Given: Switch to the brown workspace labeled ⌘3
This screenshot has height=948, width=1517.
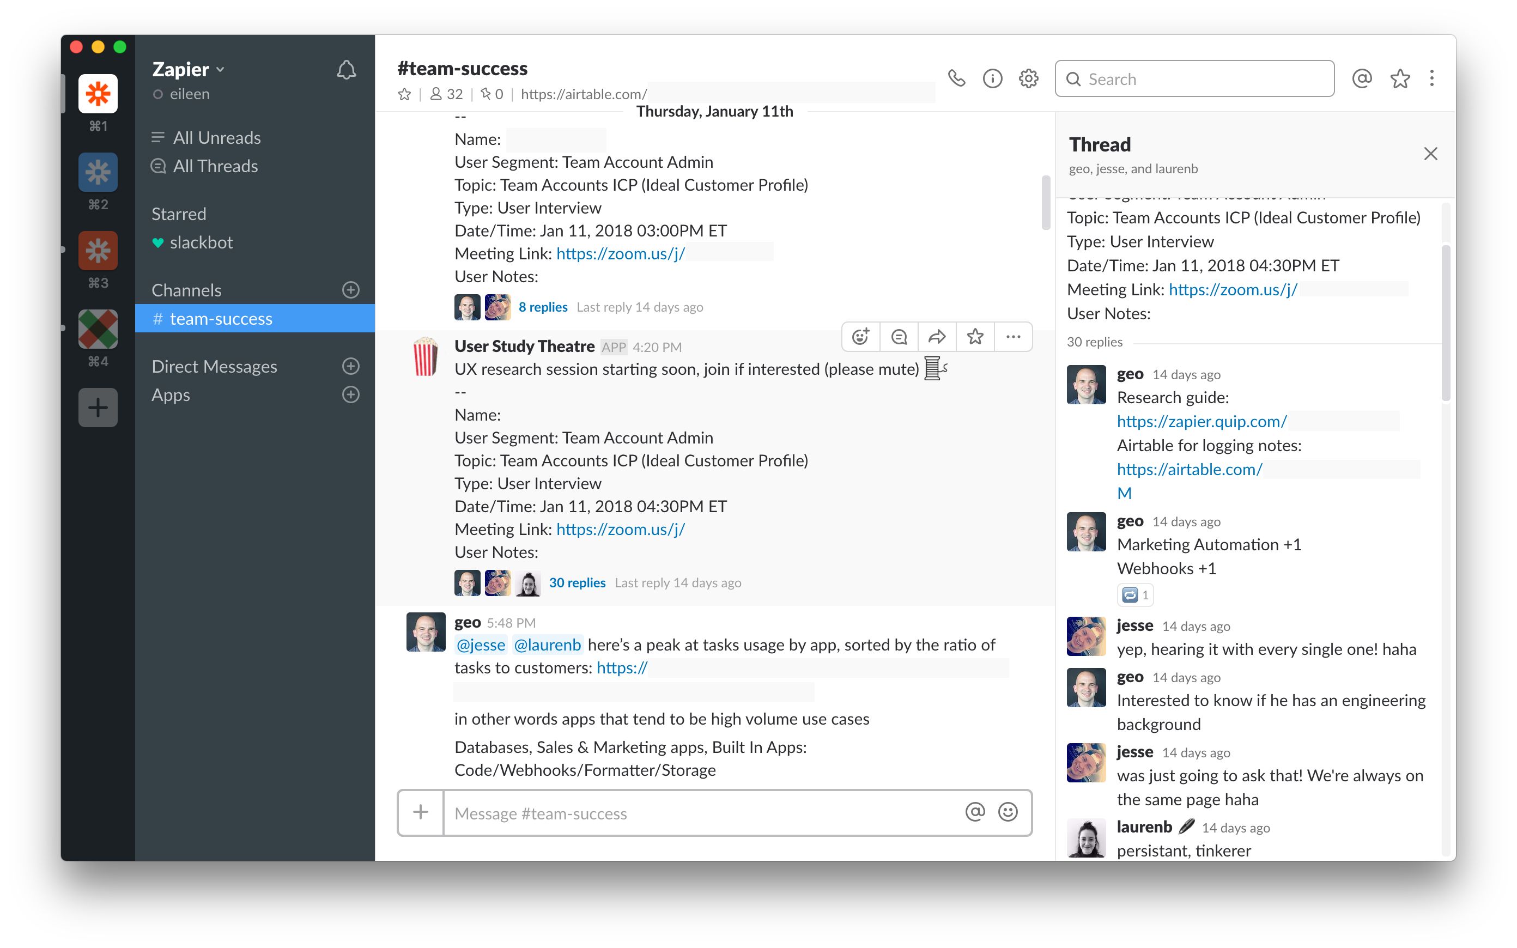Looking at the screenshot, I should pyautogui.click(x=98, y=250).
